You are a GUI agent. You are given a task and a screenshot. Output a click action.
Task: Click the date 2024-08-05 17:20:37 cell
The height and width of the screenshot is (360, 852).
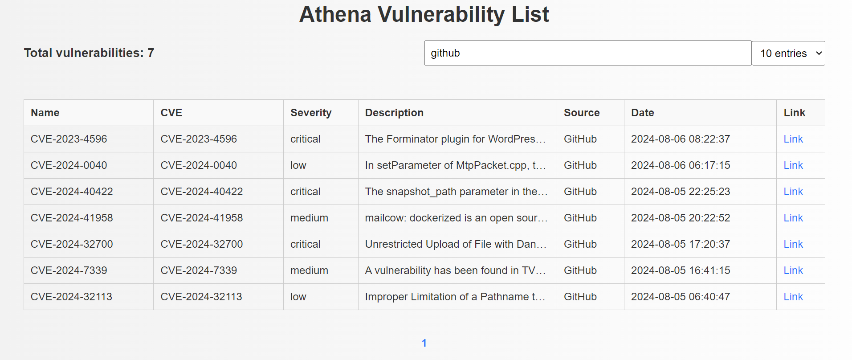click(x=680, y=244)
